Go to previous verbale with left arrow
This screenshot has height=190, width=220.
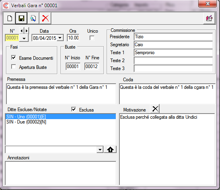point(21,31)
